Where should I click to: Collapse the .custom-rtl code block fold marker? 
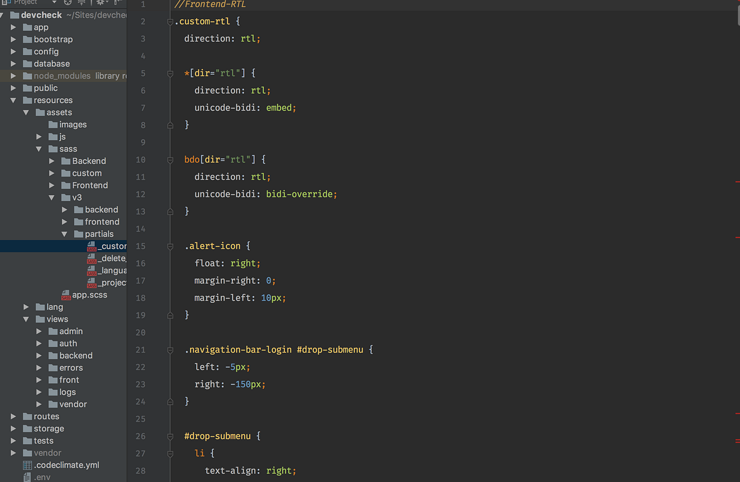pyautogui.click(x=169, y=20)
